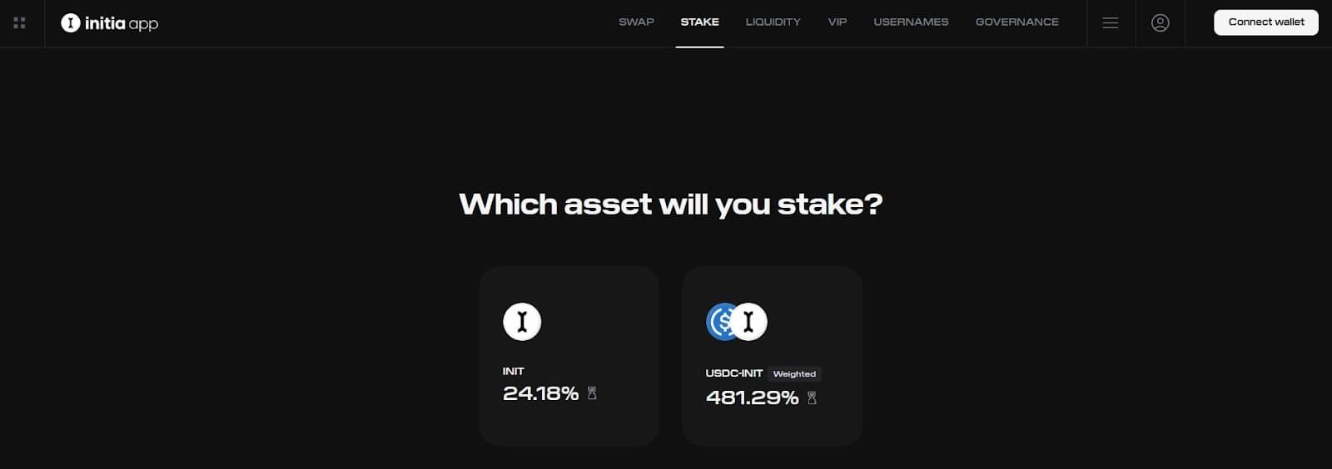The width and height of the screenshot is (1332, 469).
Task: Open the hamburger menu in header
Action: coord(1110,23)
